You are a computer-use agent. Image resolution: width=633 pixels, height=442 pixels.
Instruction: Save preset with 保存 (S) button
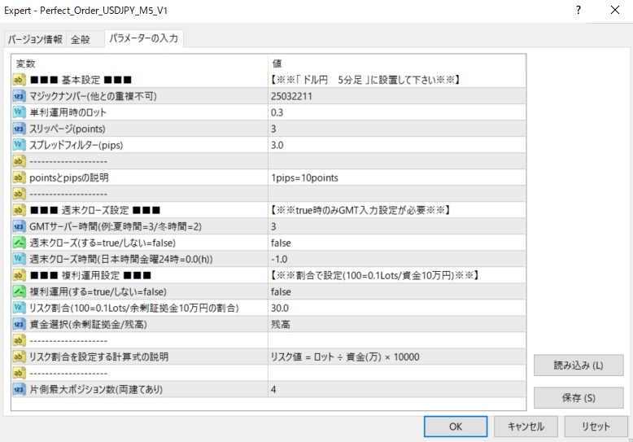[x=578, y=397]
